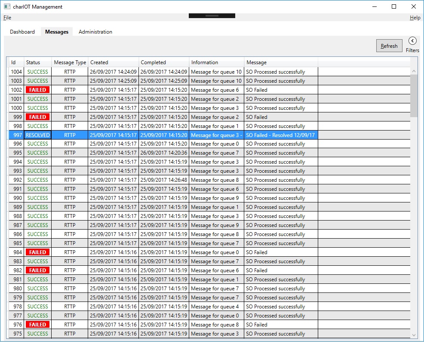Sort by the Id column header
424x342 pixels.
point(16,62)
